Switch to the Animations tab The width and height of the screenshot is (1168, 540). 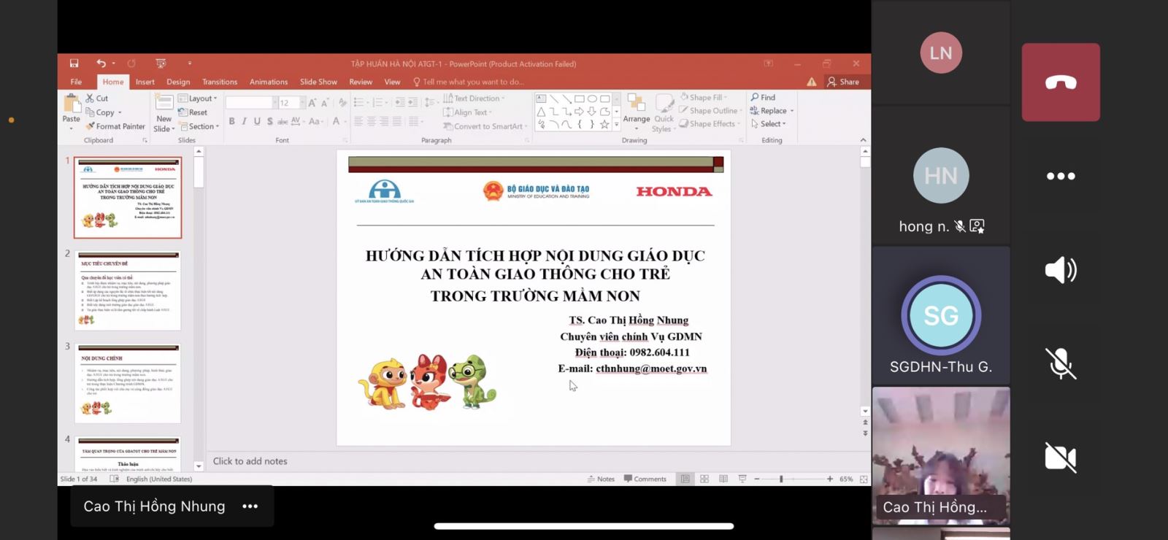coord(268,82)
